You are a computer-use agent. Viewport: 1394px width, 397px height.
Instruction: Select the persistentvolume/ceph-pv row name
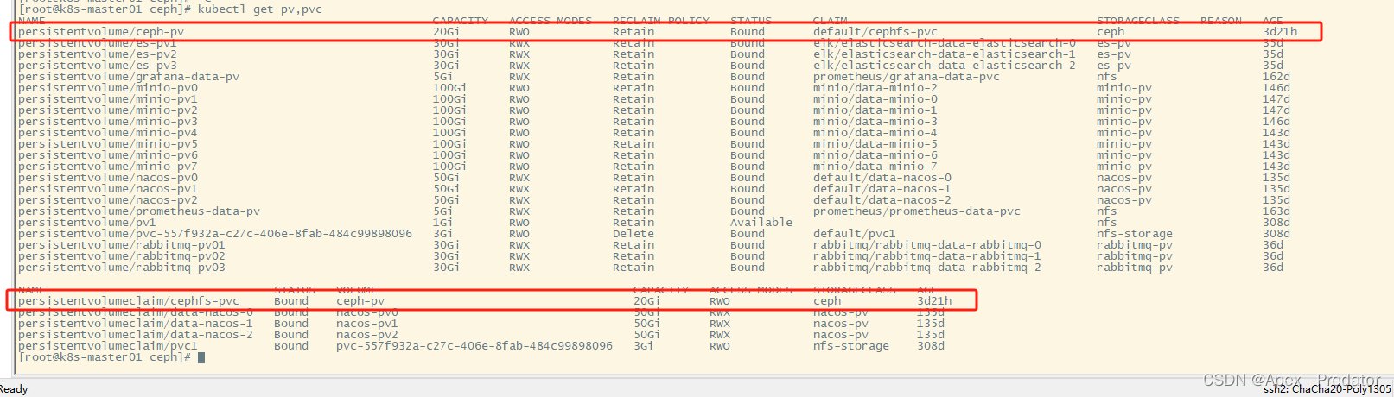(x=101, y=32)
